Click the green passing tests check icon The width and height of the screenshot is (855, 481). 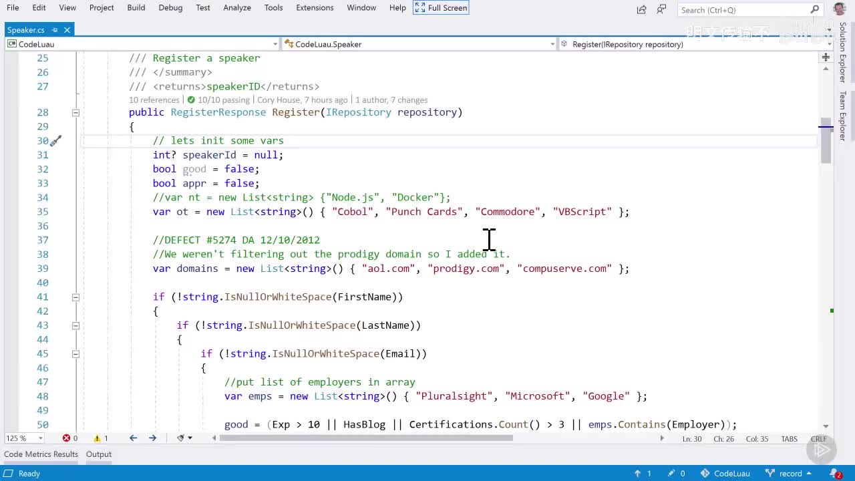click(x=192, y=100)
